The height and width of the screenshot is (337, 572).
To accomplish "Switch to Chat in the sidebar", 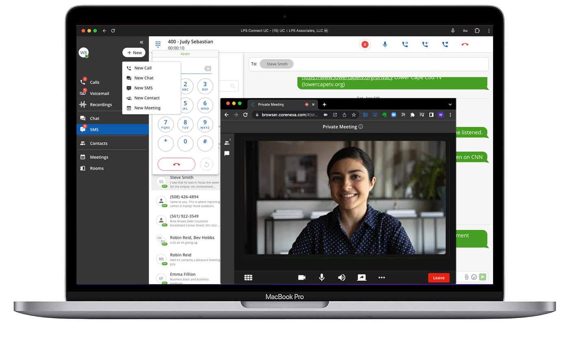I will click(x=113, y=118).
